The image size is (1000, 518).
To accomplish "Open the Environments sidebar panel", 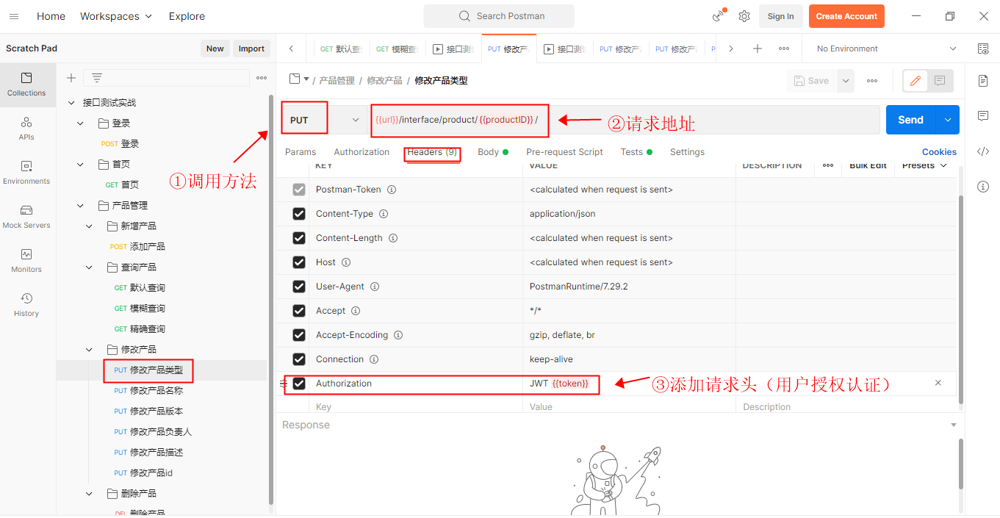I will (26, 173).
